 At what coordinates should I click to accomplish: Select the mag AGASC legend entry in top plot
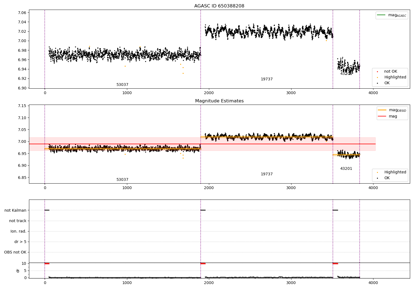pos(392,15)
